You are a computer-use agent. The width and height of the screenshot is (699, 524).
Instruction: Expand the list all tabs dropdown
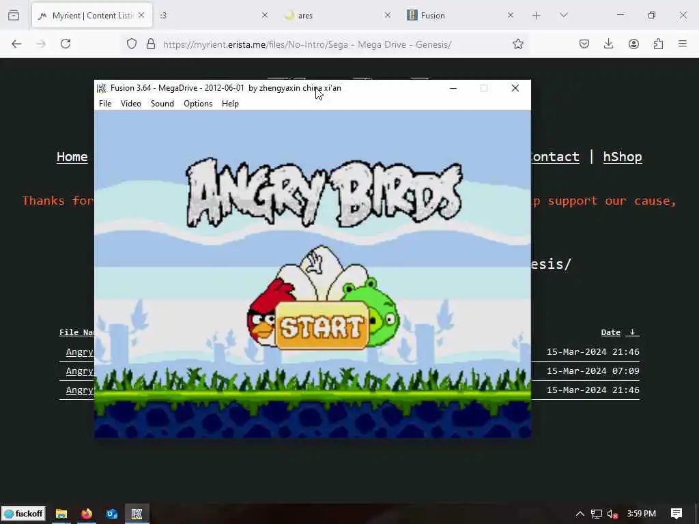[x=563, y=16]
